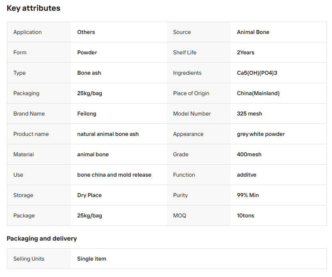332x277 pixels.
Task: Click the "325 mesh" model number
Action: click(249, 114)
